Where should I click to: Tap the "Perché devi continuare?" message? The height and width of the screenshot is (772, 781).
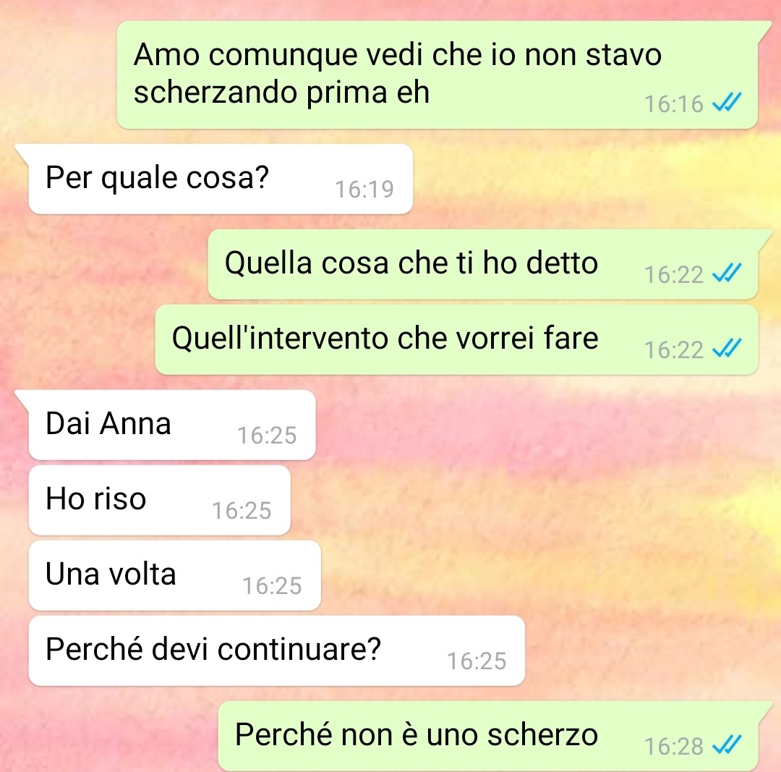(276, 650)
